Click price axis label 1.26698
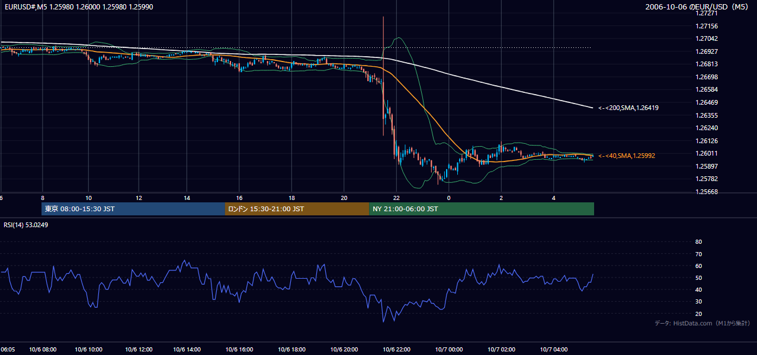The width and height of the screenshot is (757, 355). (x=707, y=77)
